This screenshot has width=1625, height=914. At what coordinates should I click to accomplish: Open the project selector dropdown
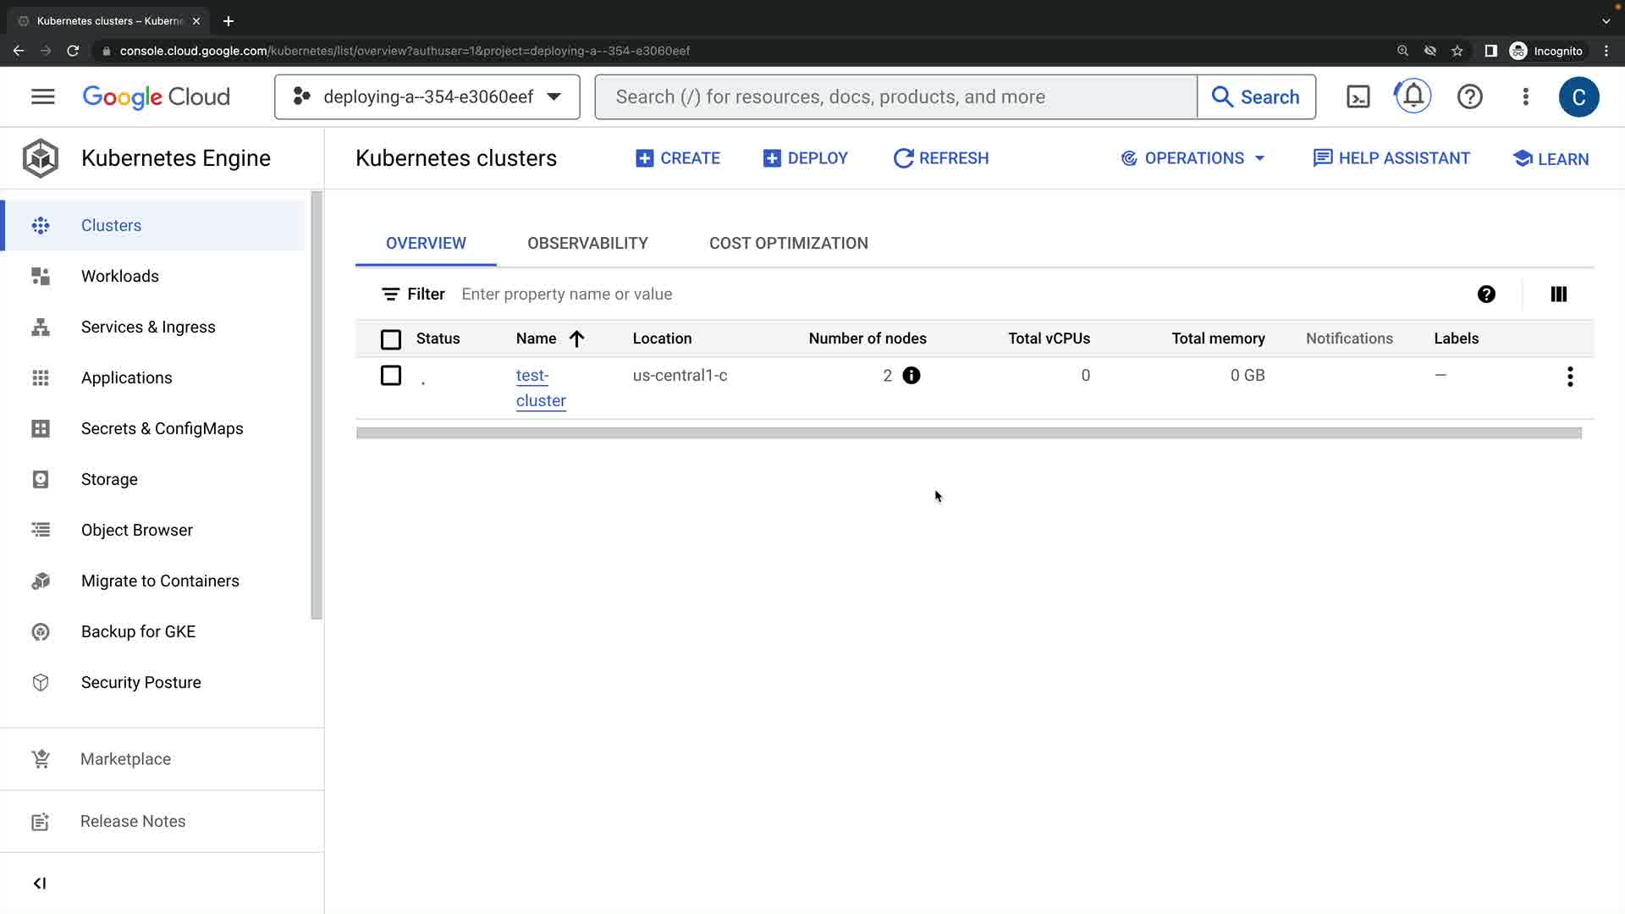pyautogui.click(x=427, y=96)
